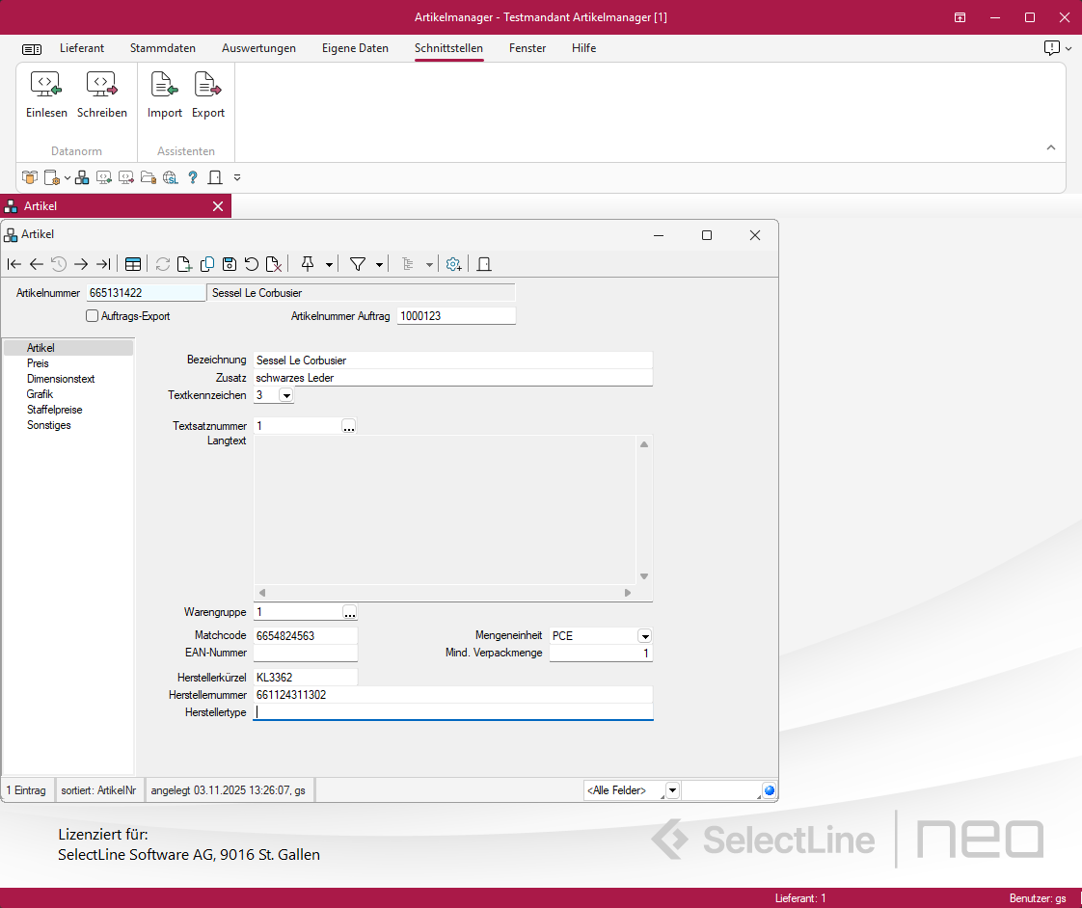Open the Alle Felder search field dropdown
This screenshot has width=1082, height=908.
tap(672, 790)
